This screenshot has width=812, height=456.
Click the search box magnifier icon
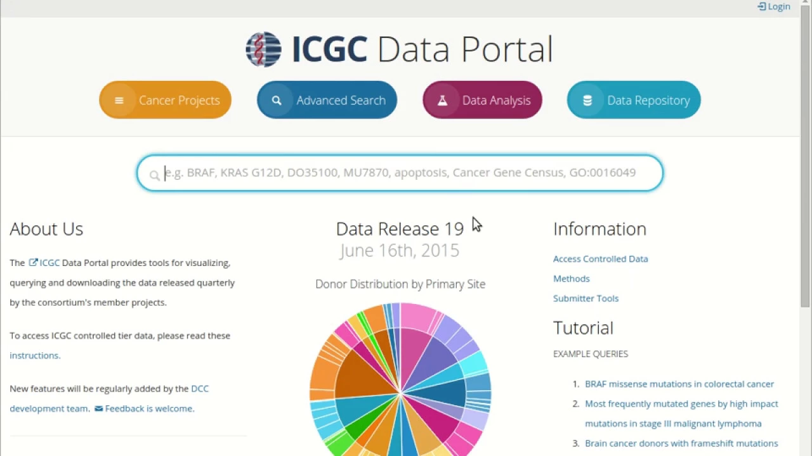coord(154,175)
